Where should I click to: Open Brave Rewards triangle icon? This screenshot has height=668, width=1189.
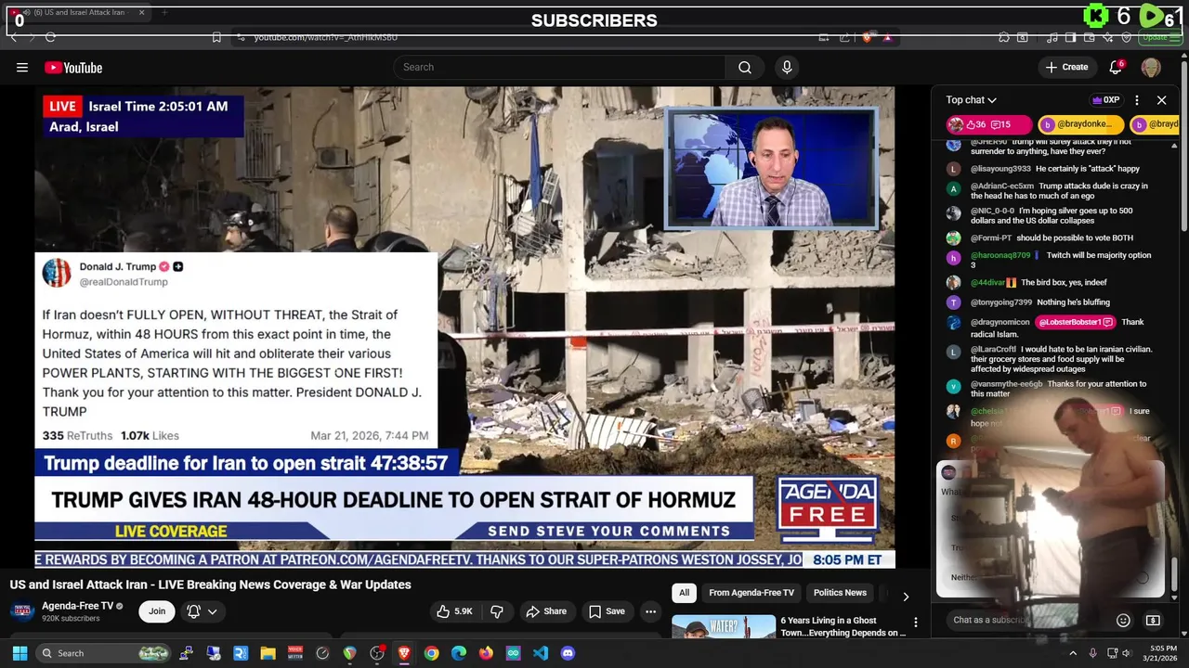coord(887,37)
